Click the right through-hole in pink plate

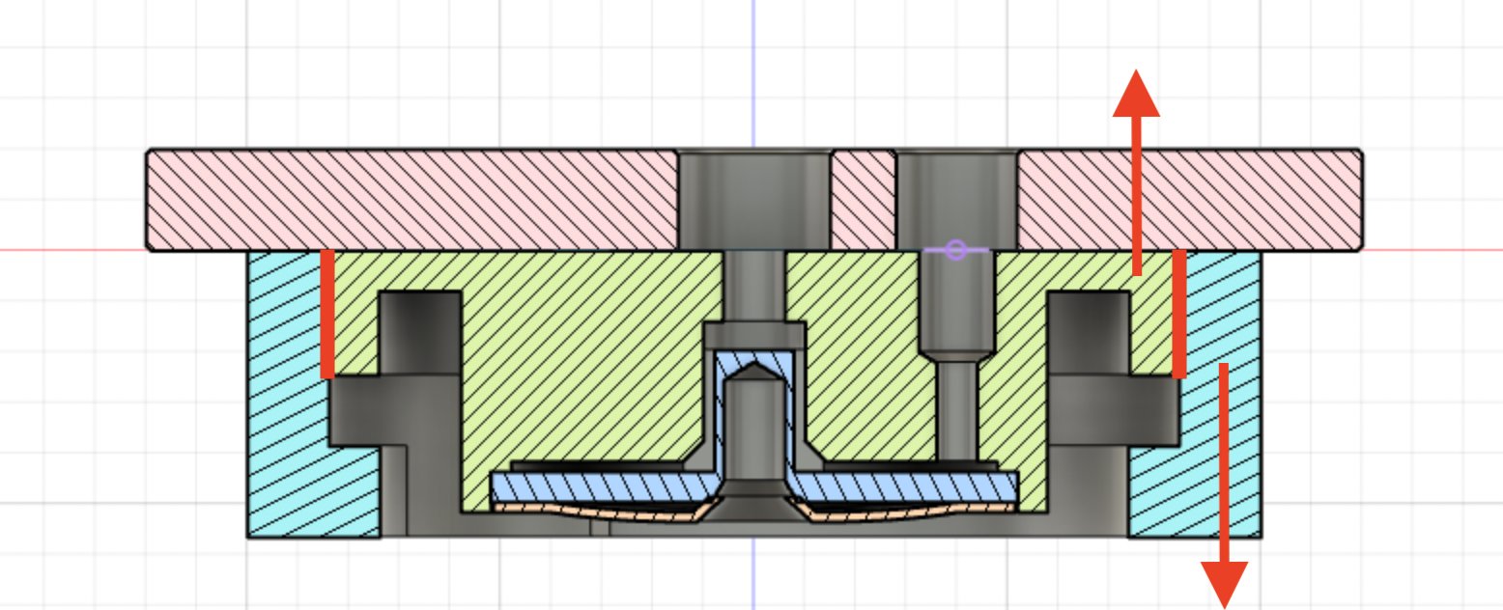coord(956,198)
